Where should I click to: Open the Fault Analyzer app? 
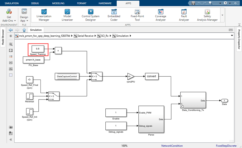(184, 14)
